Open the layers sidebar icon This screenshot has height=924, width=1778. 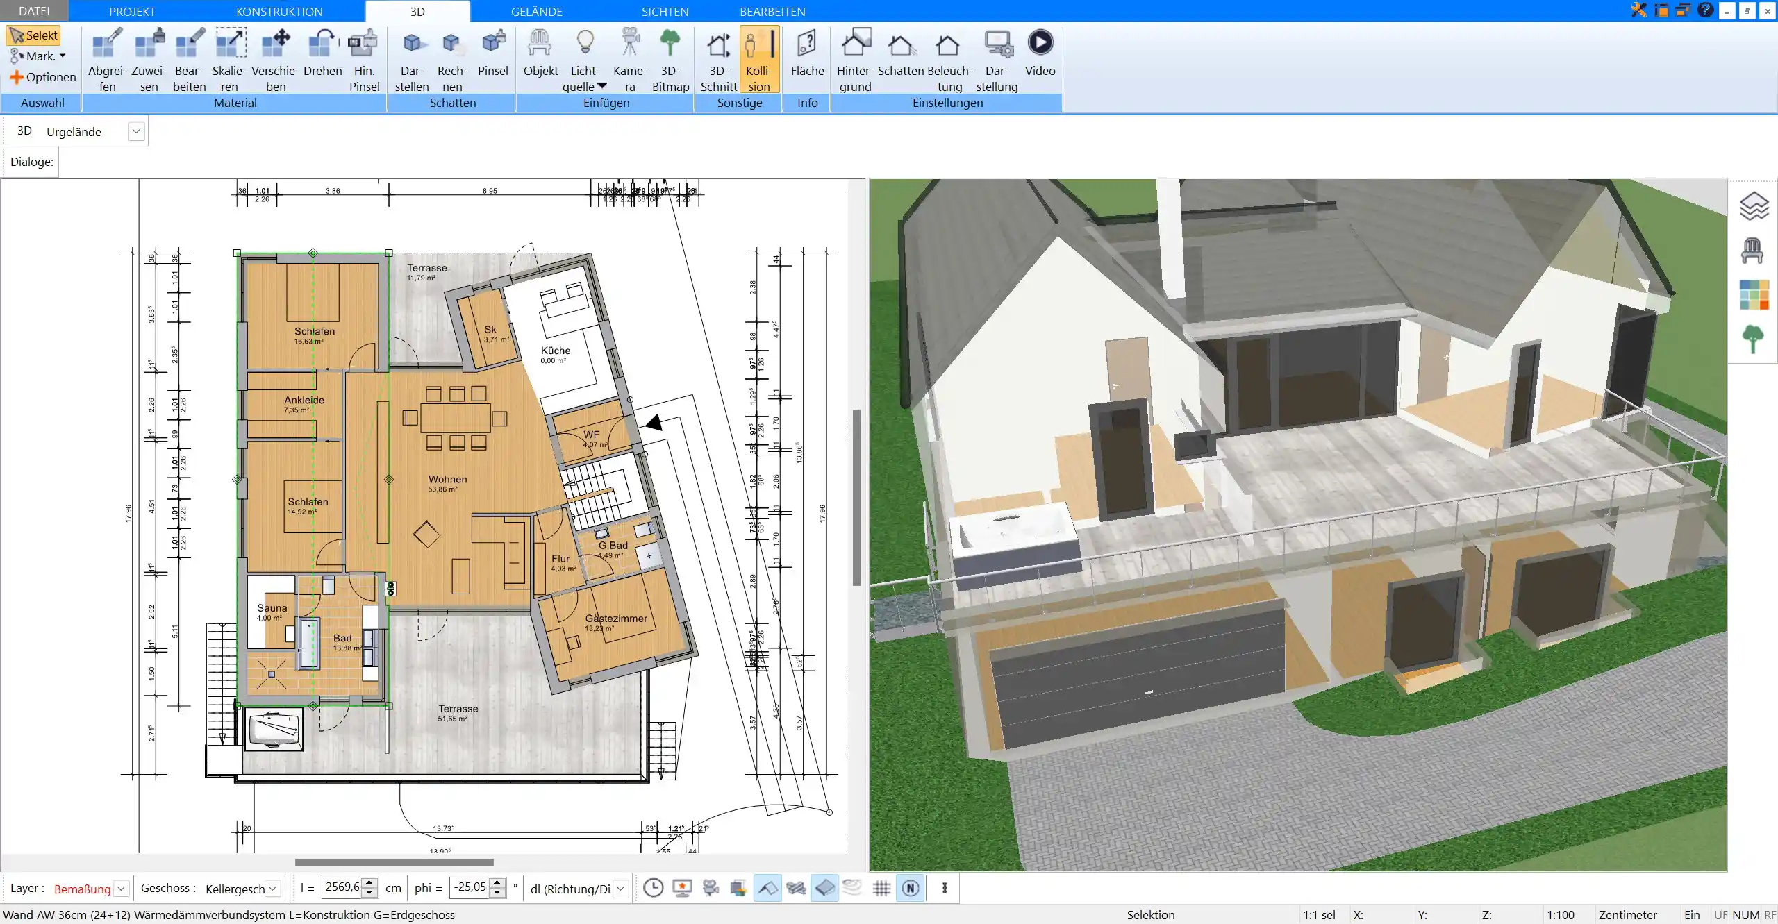pyautogui.click(x=1754, y=206)
